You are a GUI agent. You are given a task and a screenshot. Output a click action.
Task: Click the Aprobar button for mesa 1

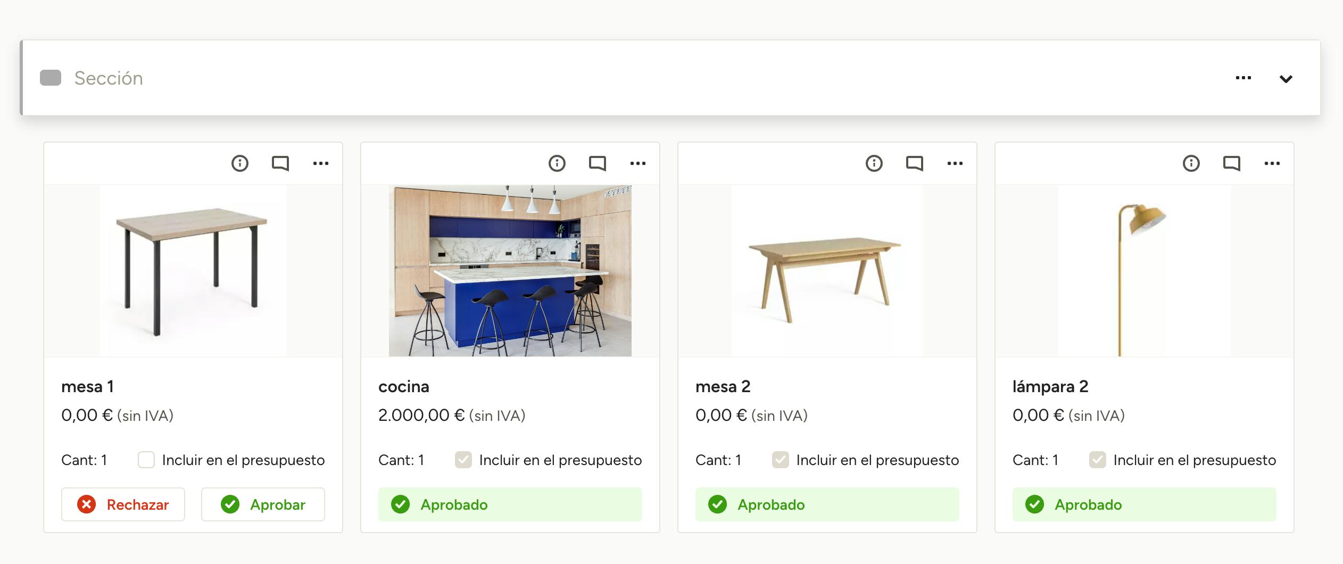click(x=263, y=504)
